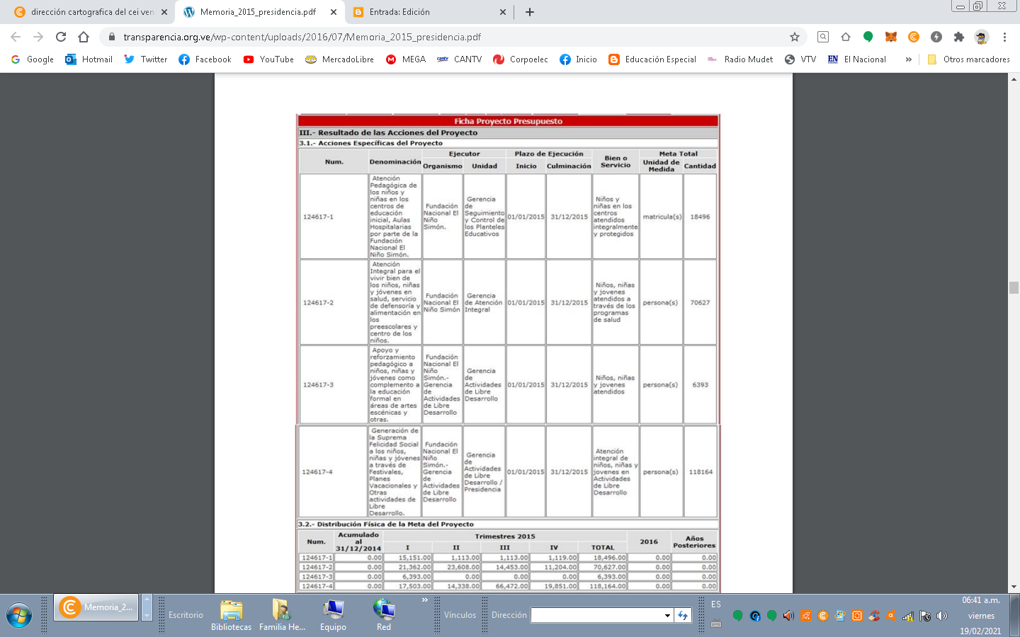The height and width of the screenshot is (637, 1020).
Task: Open the white volume speaker tray icon
Action: pos(942,616)
